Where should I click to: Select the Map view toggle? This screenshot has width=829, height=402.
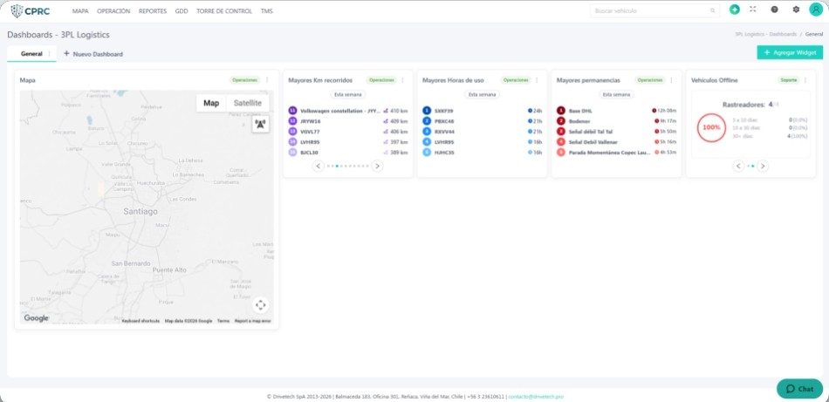point(211,103)
